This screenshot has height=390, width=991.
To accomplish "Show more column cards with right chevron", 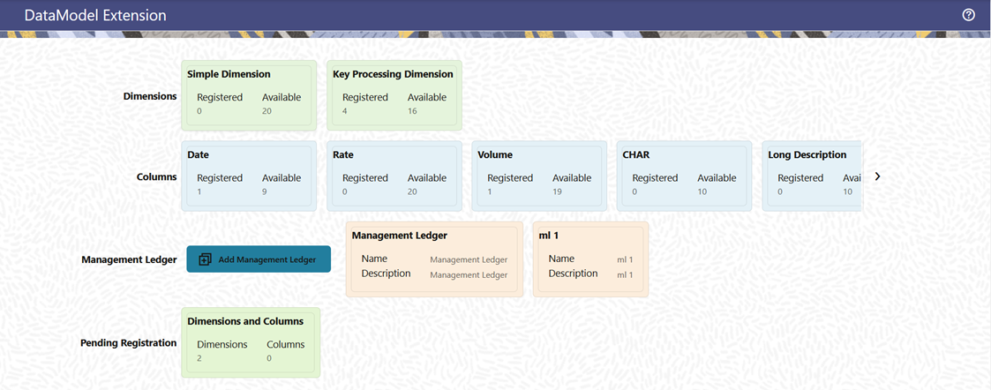I will pos(877,176).
